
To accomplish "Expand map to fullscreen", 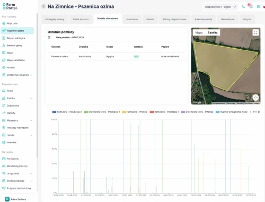I will coord(255,32).
